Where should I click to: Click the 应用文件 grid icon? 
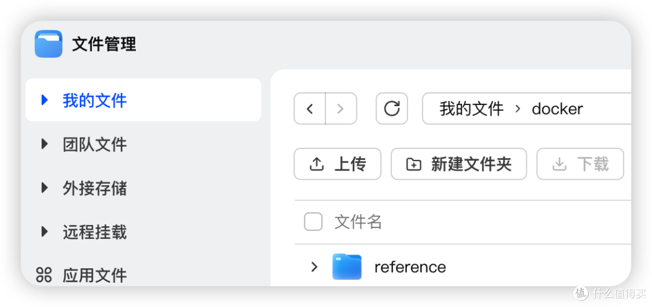coord(43,275)
